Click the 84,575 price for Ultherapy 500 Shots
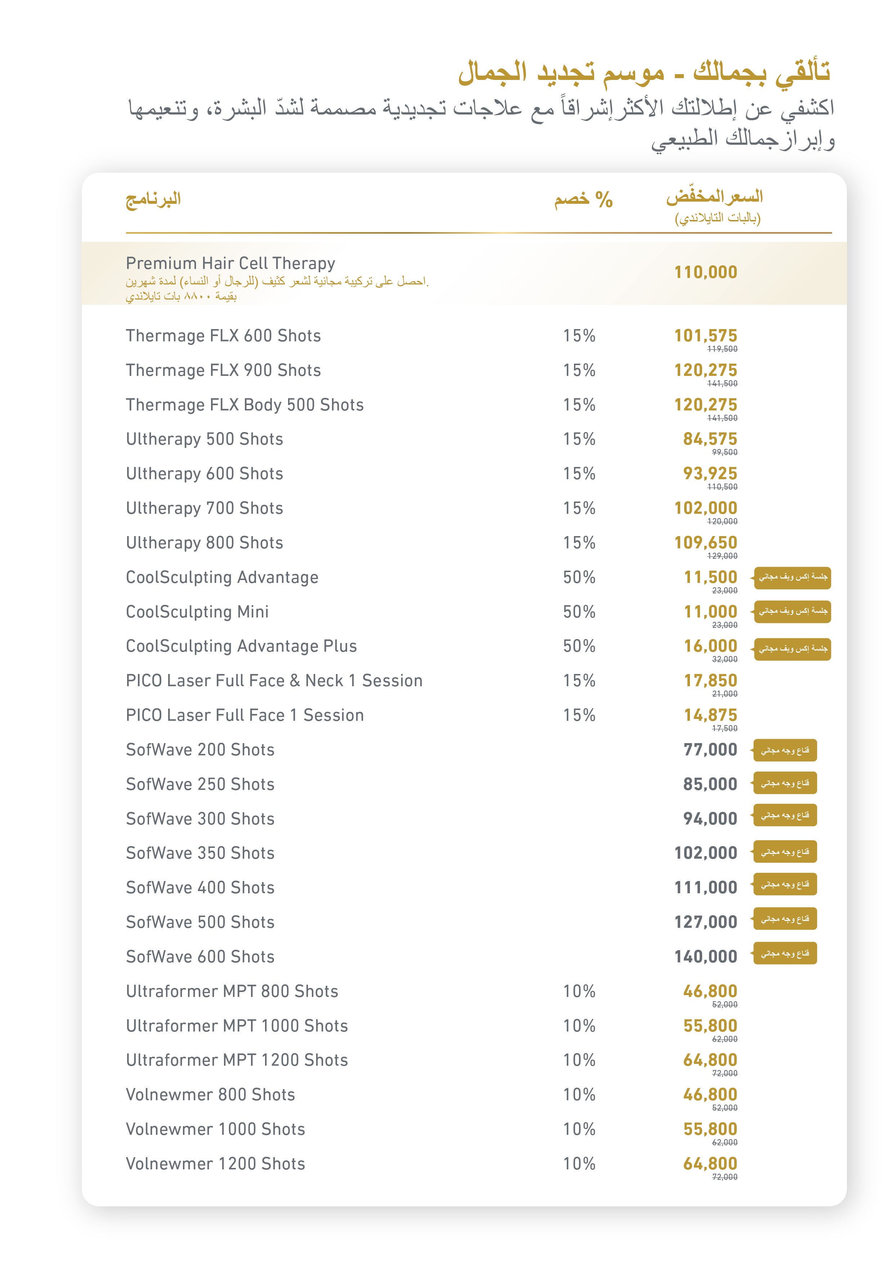 click(710, 439)
